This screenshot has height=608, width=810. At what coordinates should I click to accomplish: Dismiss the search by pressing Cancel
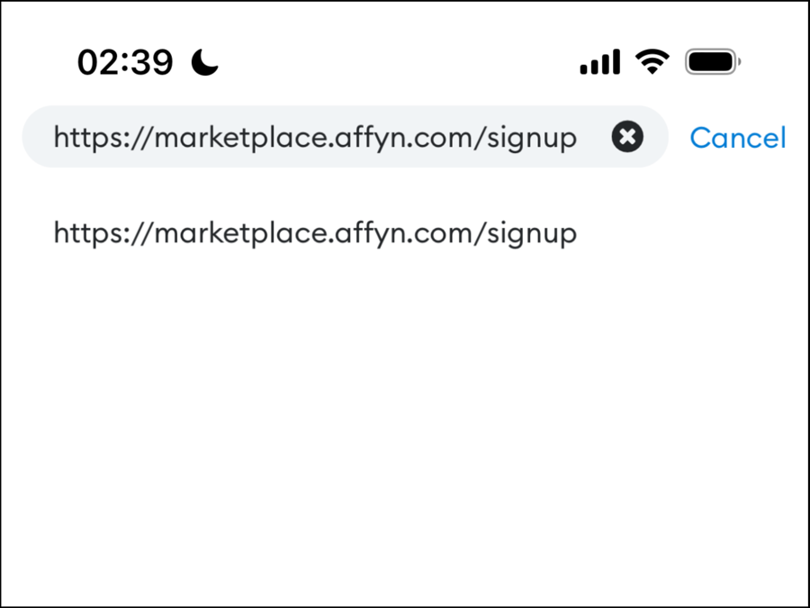[x=737, y=138]
